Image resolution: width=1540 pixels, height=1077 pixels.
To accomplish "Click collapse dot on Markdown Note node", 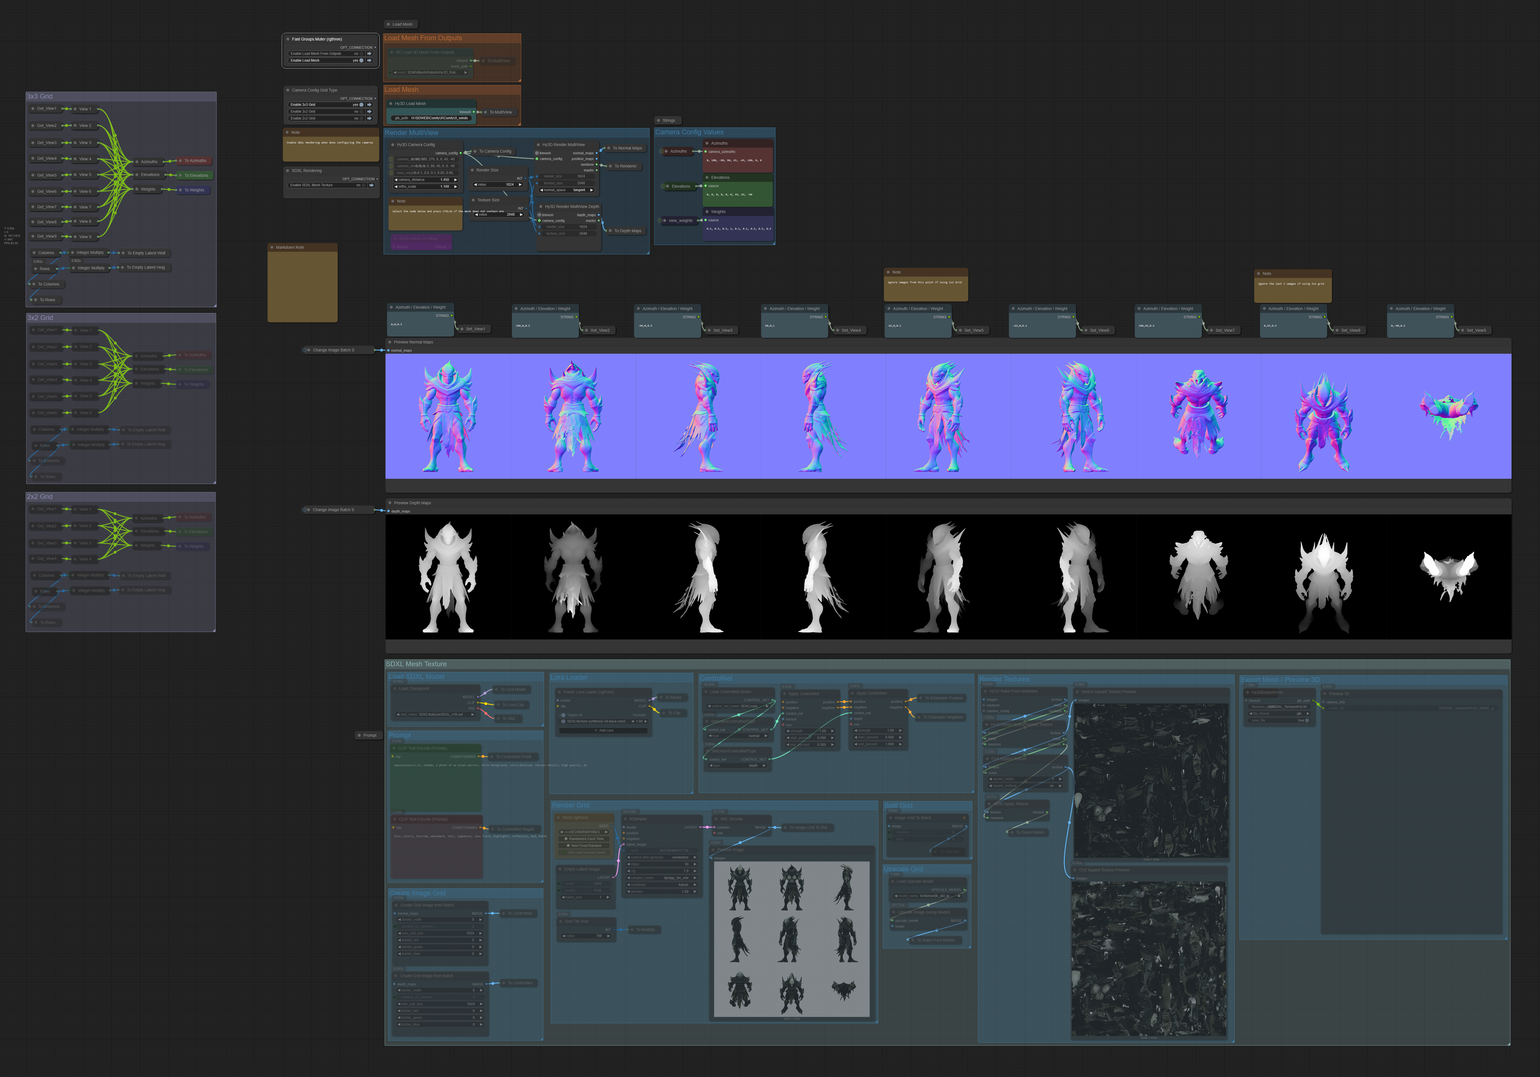I will [x=272, y=247].
